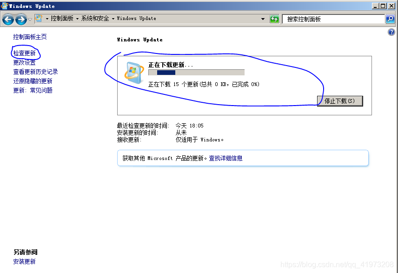Close the Windows Update window
Viewport: 398px width, 273px height.
pos(391,6)
